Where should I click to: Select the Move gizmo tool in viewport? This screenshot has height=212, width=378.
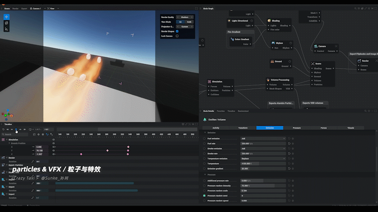[x=6, y=17]
